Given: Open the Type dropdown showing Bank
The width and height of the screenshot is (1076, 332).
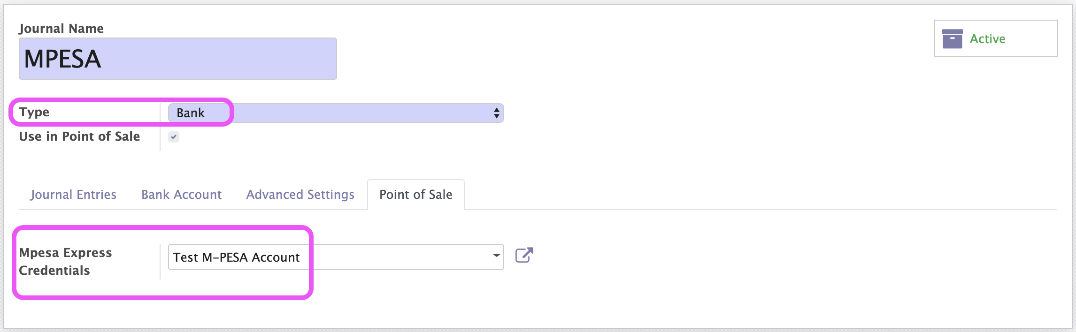Looking at the screenshot, I should point(336,113).
